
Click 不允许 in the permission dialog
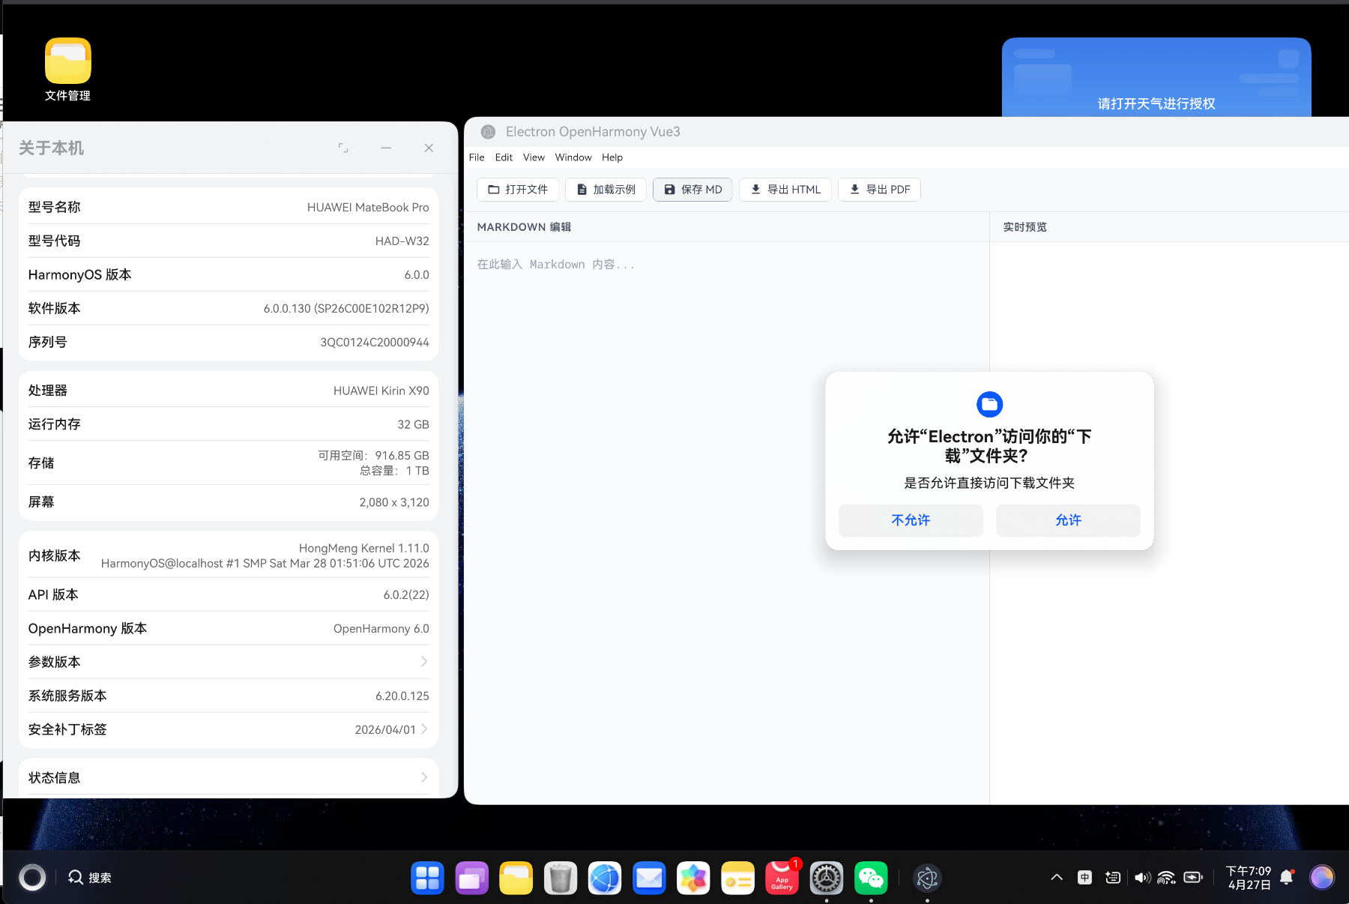coord(911,520)
